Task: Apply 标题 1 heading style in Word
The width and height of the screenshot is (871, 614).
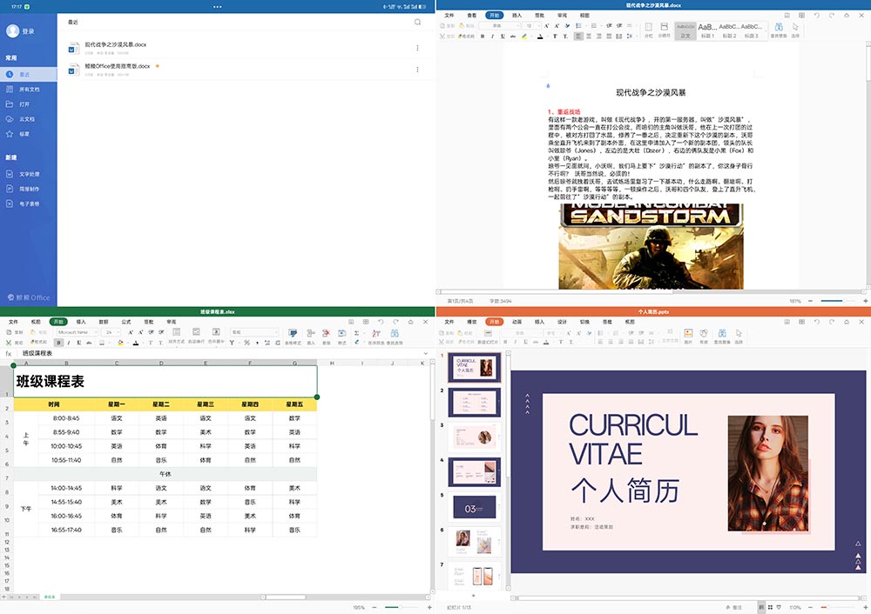Action: pyautogui.click(x=707, y=30)
